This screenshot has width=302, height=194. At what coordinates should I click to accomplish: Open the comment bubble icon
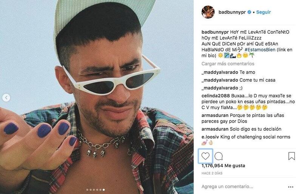click(219, 156)
